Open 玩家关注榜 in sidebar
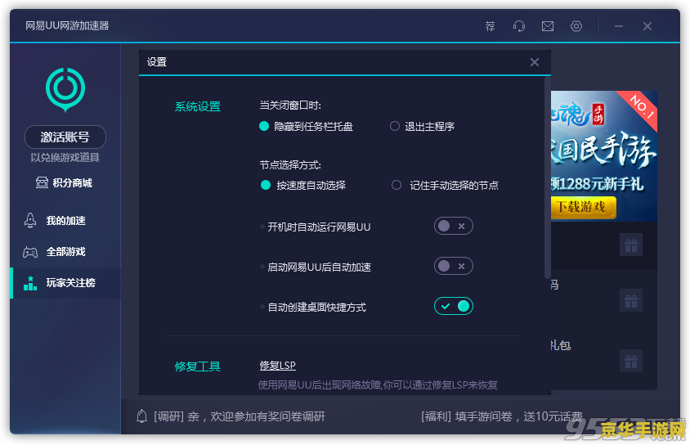690x445 pixels. click(x=65, y=283)
